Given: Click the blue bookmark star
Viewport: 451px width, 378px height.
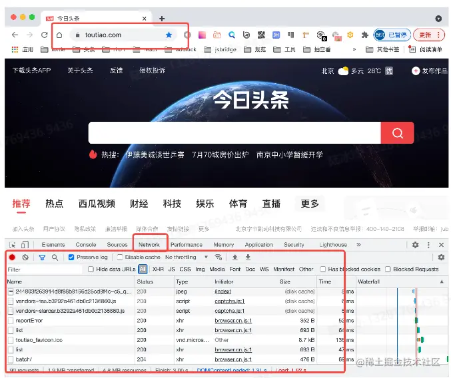Looking at the screenshot, I should click(x=169, y=35).
